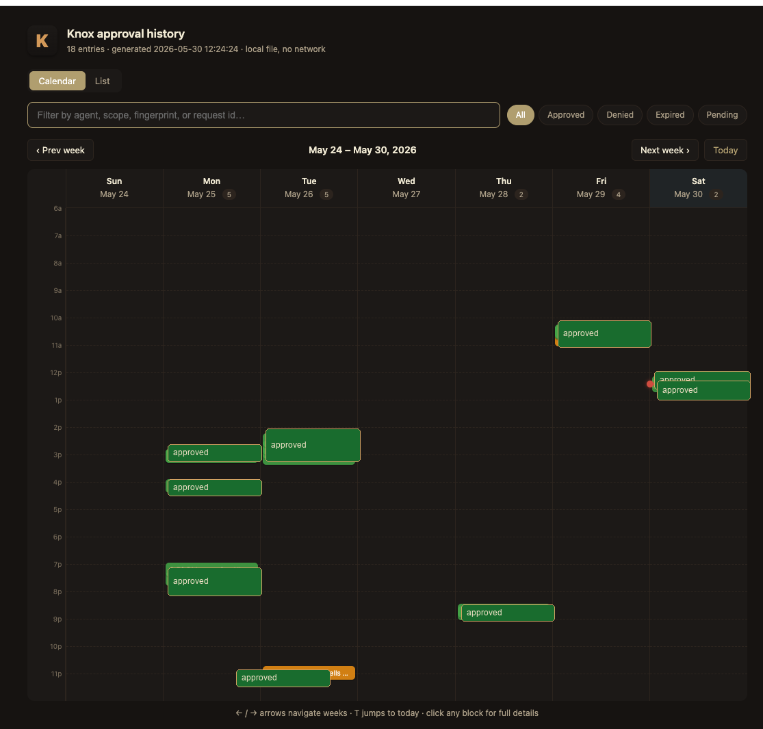Click the Thursday entry count badge 2
This screenshot has height=729, width=763.
[x=521, y=194]
